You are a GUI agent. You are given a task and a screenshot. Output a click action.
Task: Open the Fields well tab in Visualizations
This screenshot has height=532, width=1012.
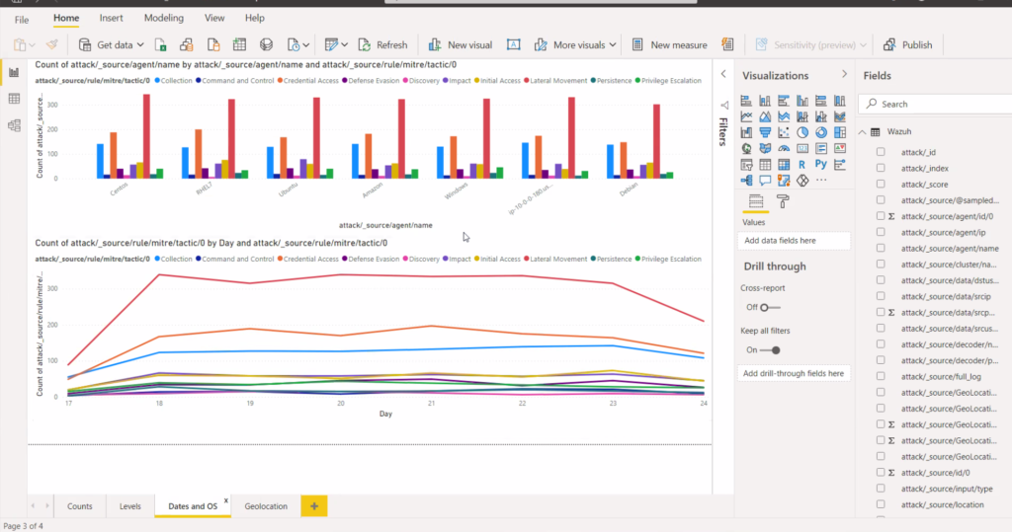click(756, 201)
